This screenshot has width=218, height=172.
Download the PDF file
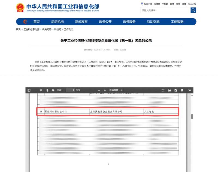point(175,90)
